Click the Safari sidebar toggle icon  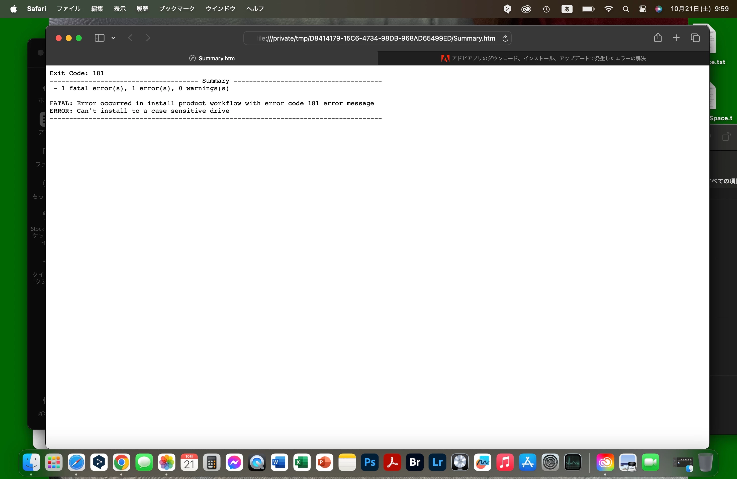pyautogui.click(x=99, y=38)
